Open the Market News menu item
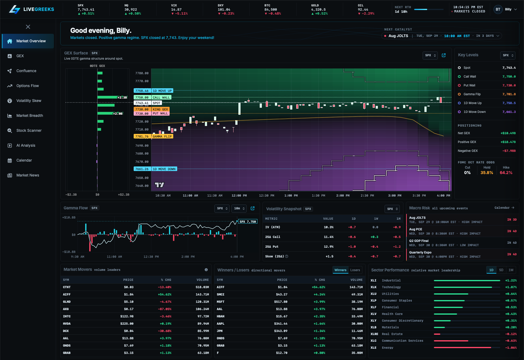Screen dimensions: 524x360 pos(28,175)
